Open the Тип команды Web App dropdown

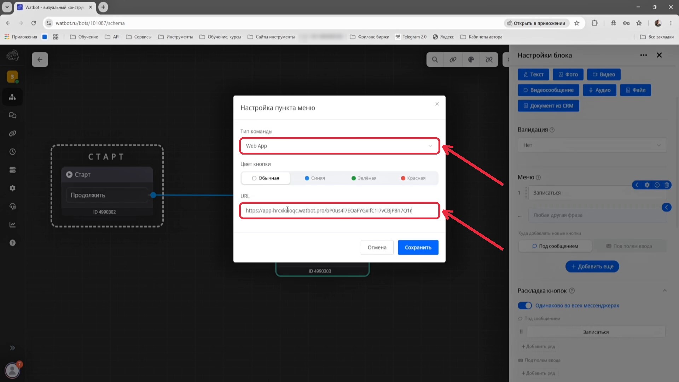coord(339,146)
